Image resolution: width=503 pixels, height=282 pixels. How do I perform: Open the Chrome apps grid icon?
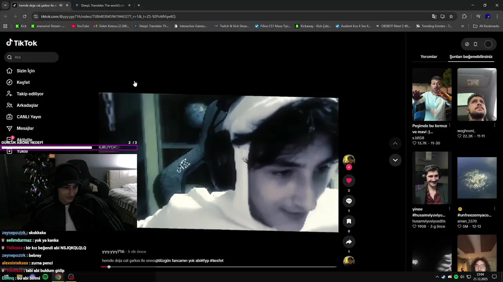click(x=5, y=26)
